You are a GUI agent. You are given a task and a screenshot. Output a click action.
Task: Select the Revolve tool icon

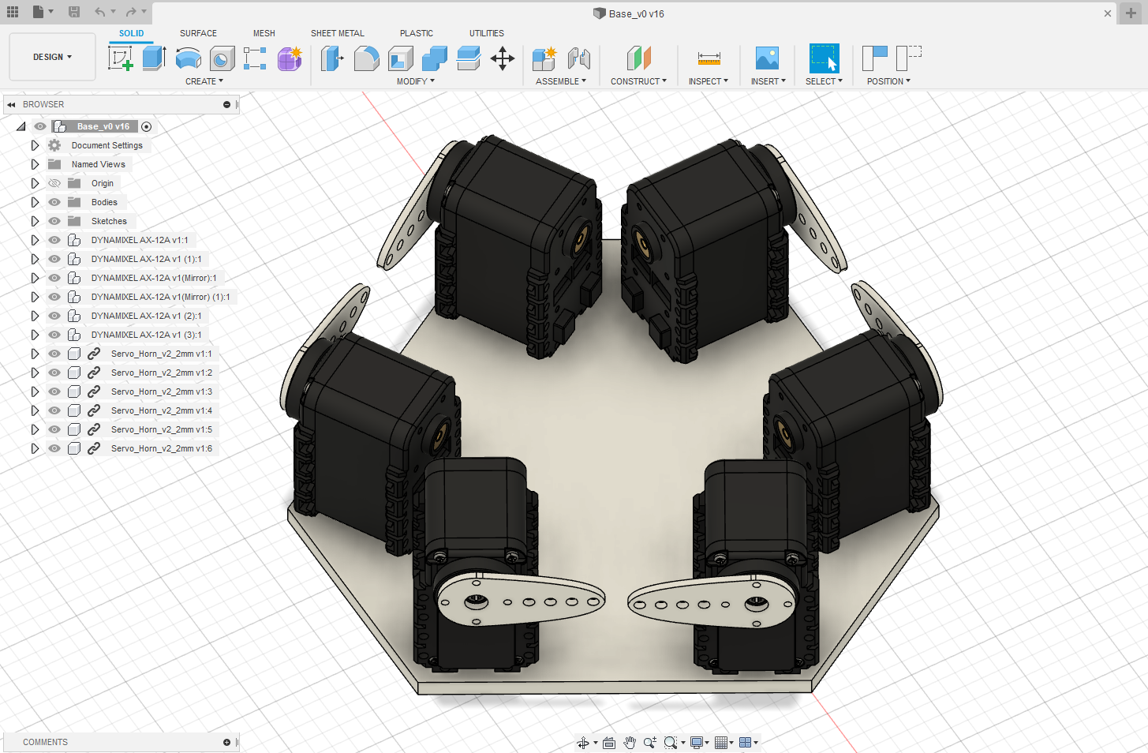click(x=188, y=58)
